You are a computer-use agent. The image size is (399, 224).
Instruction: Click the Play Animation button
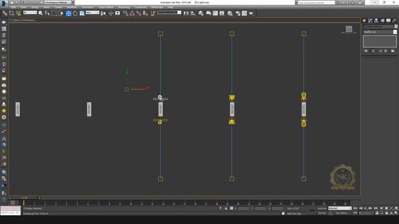[365, 208]
